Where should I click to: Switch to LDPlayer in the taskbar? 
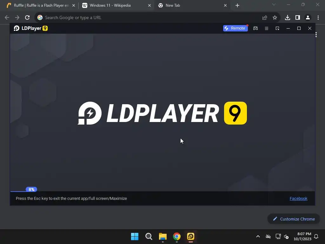[191, 236]
